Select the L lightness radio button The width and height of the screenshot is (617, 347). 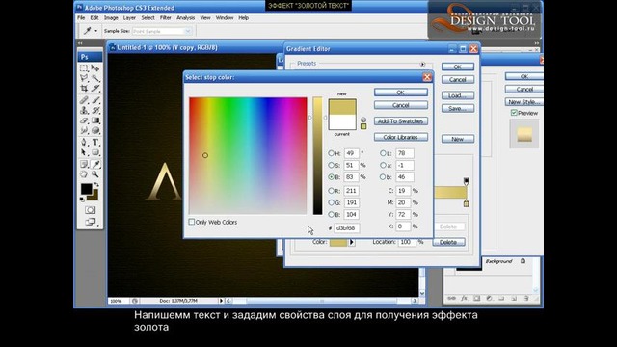(383, 153)
